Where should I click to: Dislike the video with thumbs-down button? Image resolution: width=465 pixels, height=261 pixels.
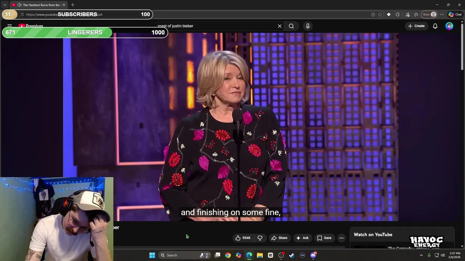pos(260,238)
